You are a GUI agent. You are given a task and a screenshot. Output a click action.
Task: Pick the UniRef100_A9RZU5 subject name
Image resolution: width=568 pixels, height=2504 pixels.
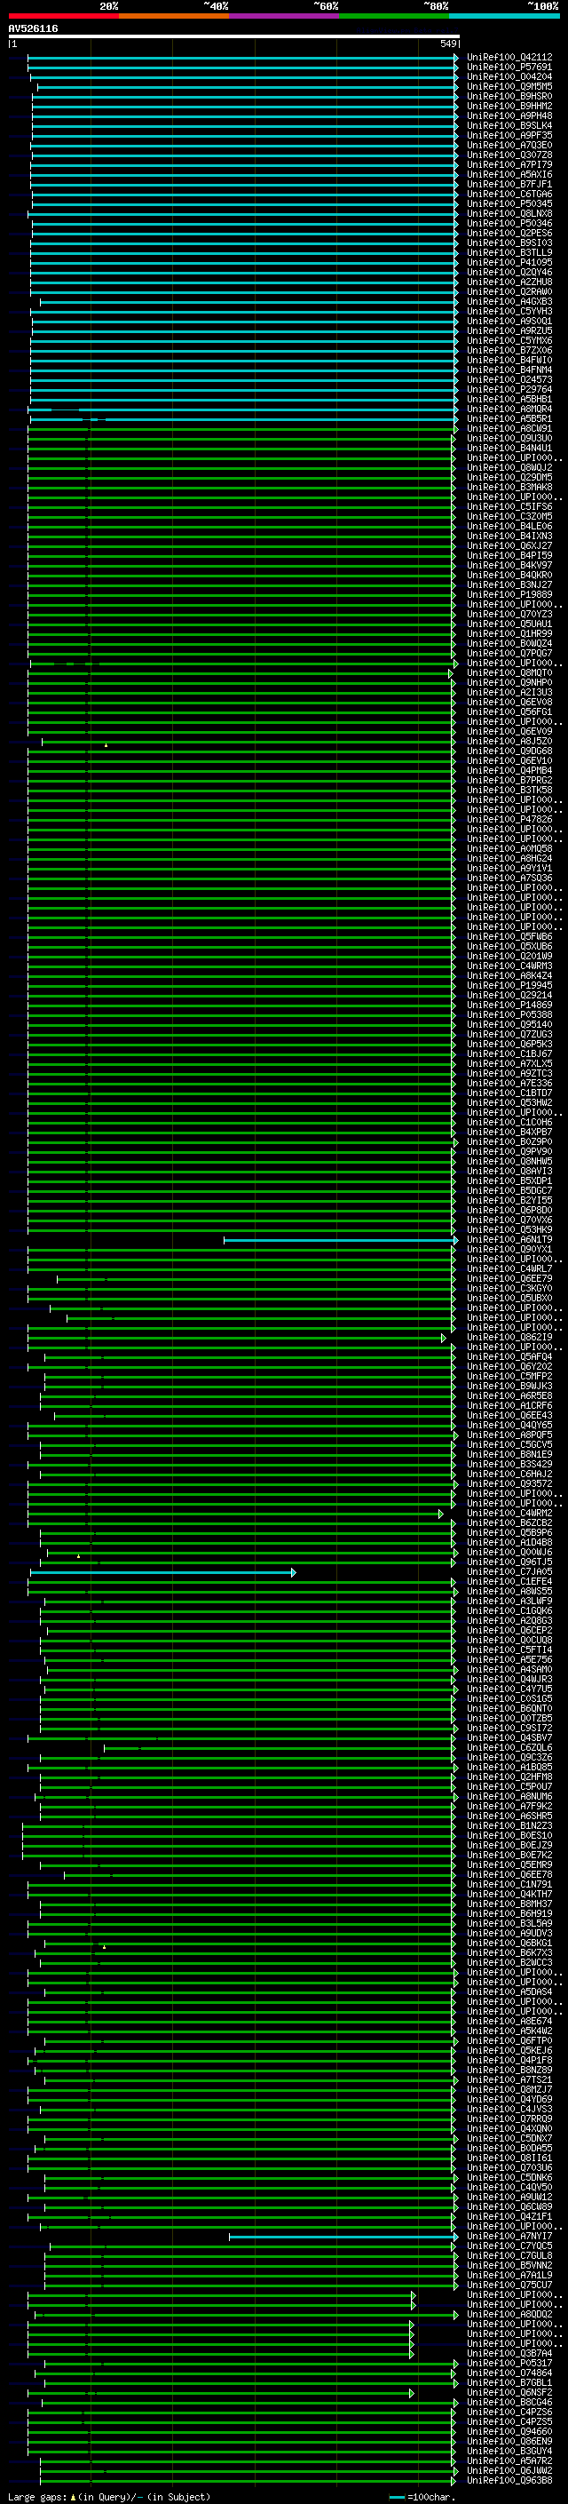coord(509,330)
